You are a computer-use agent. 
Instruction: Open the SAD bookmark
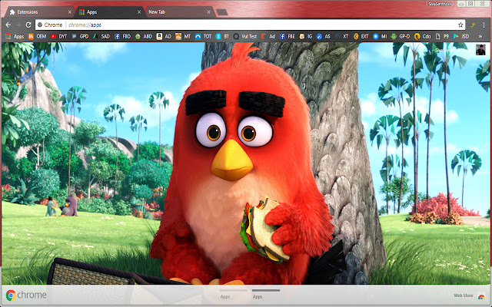click(101, 36)
